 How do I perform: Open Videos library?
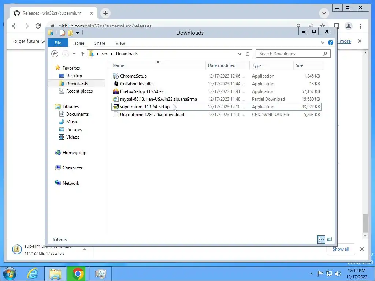coord(73,137)
